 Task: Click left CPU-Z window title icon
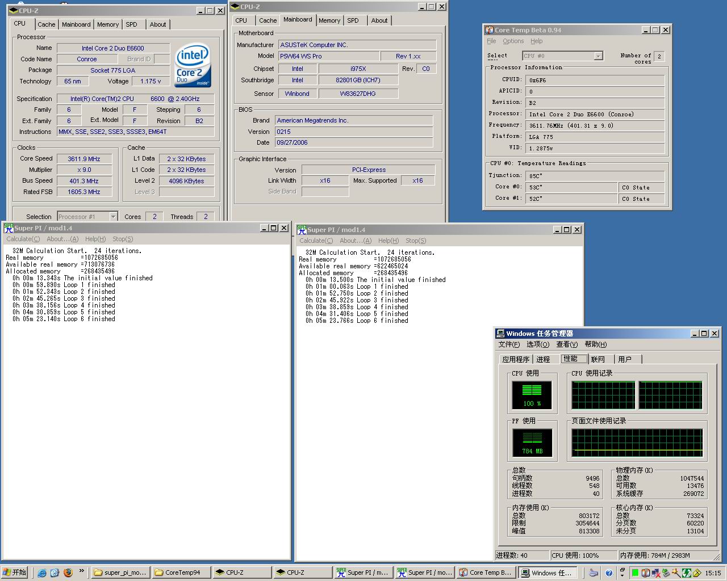[14, 11]
